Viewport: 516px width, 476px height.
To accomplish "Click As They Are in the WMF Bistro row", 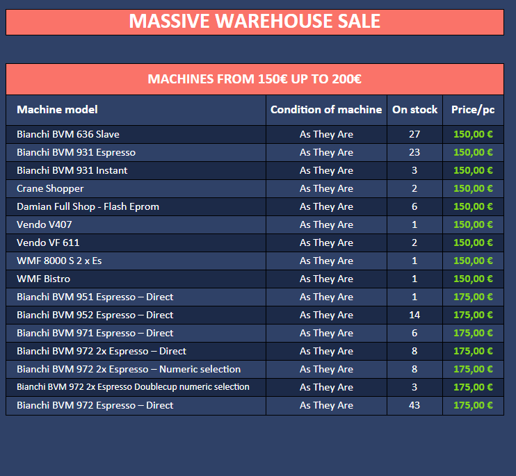I will coord(326,279).
